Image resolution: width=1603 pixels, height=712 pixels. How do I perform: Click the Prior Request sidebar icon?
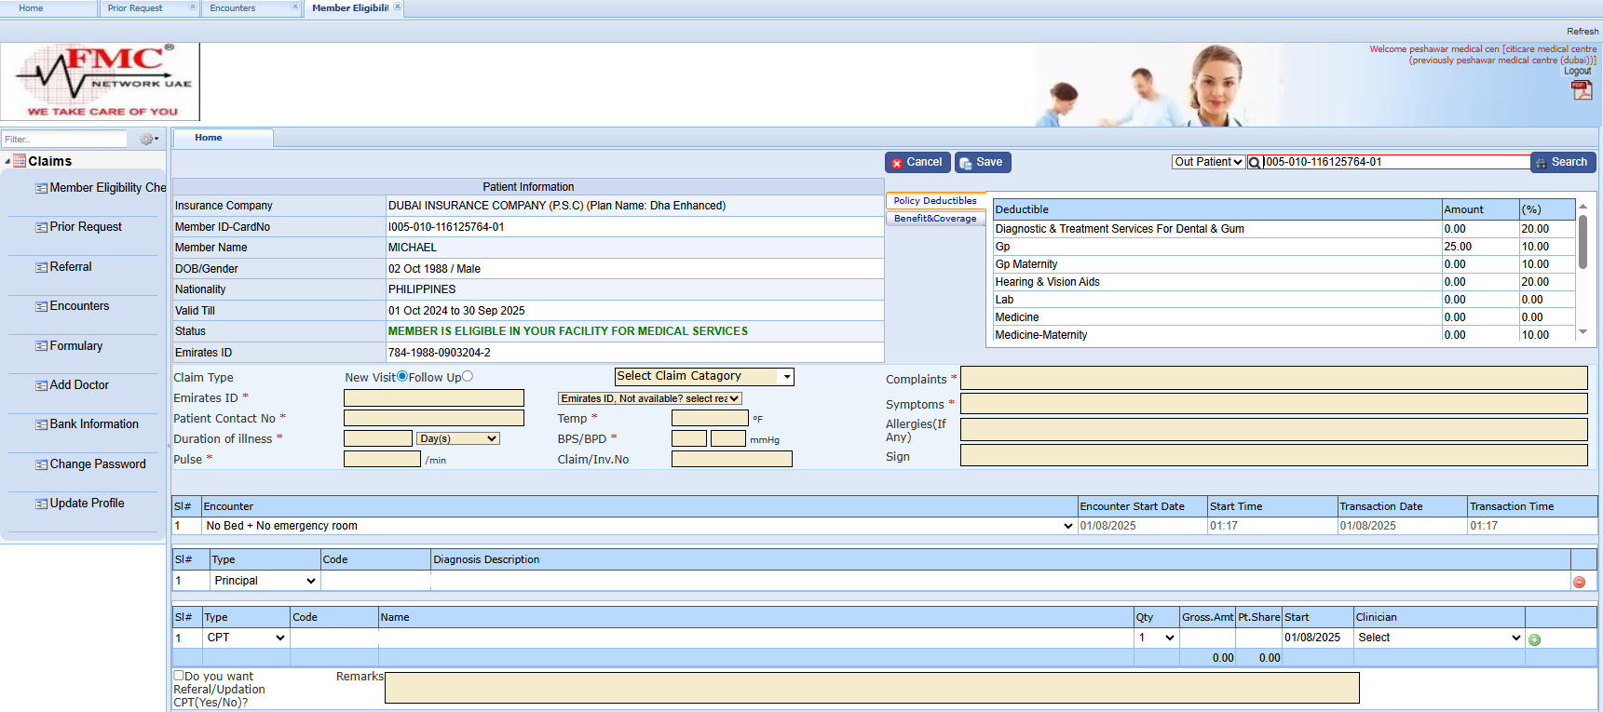point(41,228)
